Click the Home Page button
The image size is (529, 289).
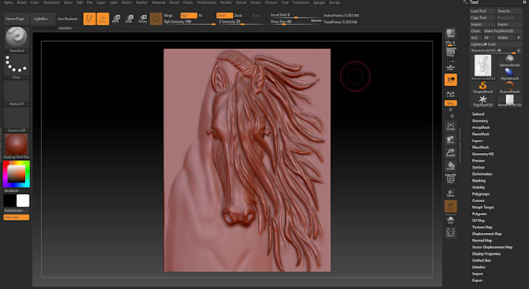(16, 19)
